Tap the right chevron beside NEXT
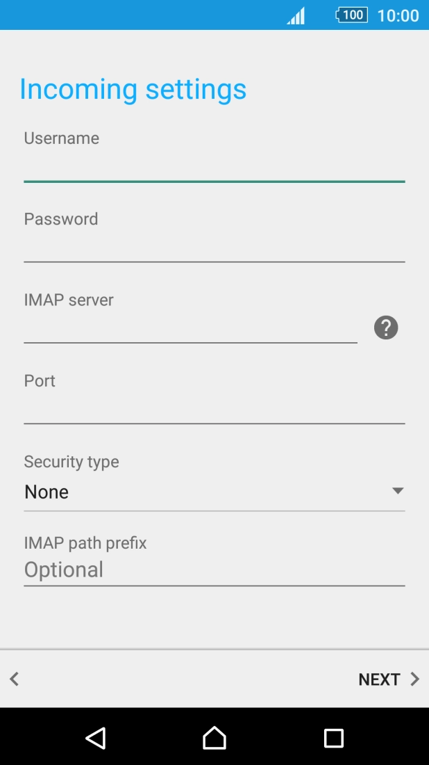 (x=414, y=679)
